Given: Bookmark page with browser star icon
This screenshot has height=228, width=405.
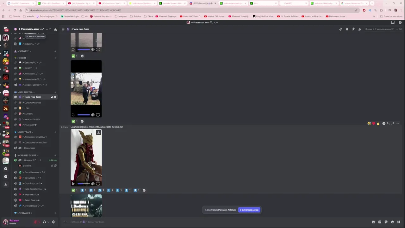Looking at the screenshot, I should click(x=356, y=10).
